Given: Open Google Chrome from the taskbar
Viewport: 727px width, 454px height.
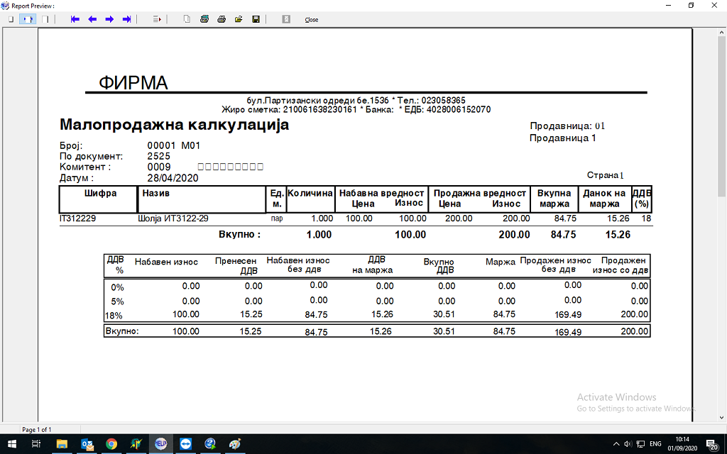Looking at the screenshot, I should point(111,444).
